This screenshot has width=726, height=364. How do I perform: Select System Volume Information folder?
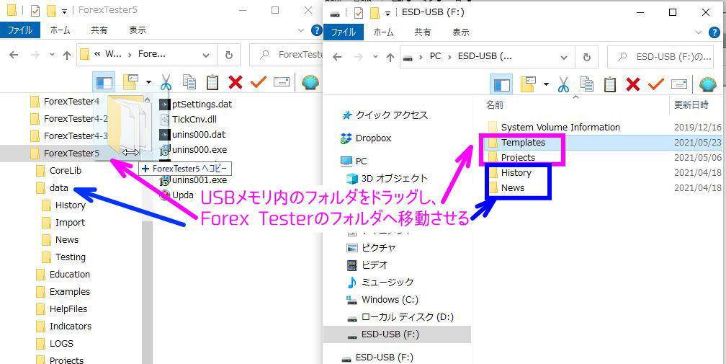tap(560, 127)
